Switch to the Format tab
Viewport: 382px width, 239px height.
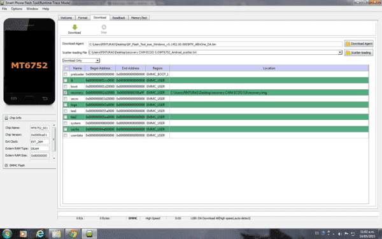pyautogui.click(x=83, y=18)
